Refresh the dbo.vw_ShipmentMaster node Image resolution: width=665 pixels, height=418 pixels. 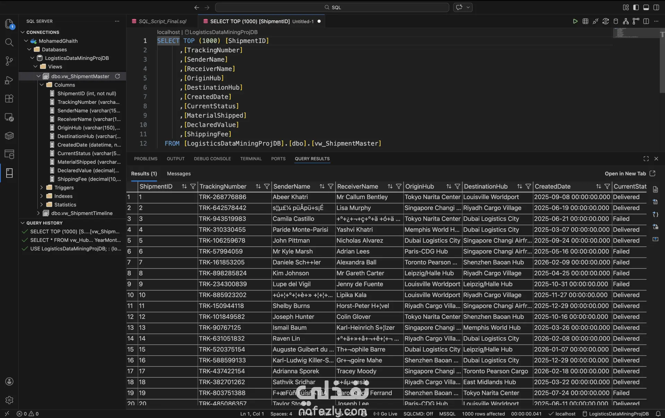pos(117,76)
